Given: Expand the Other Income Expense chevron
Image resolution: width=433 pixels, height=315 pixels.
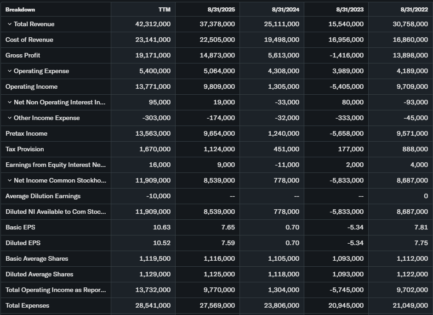Looking at the screenshot, I should pos(9,118).
